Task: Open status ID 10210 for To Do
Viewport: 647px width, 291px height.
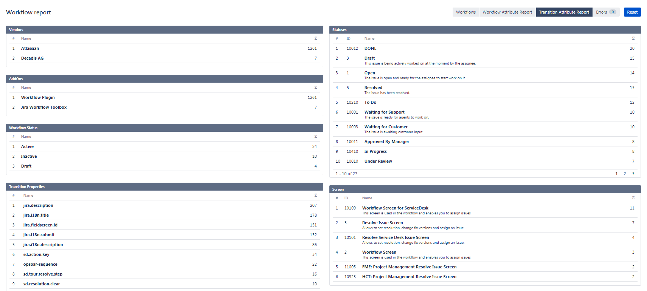Action: click(352, 102)
